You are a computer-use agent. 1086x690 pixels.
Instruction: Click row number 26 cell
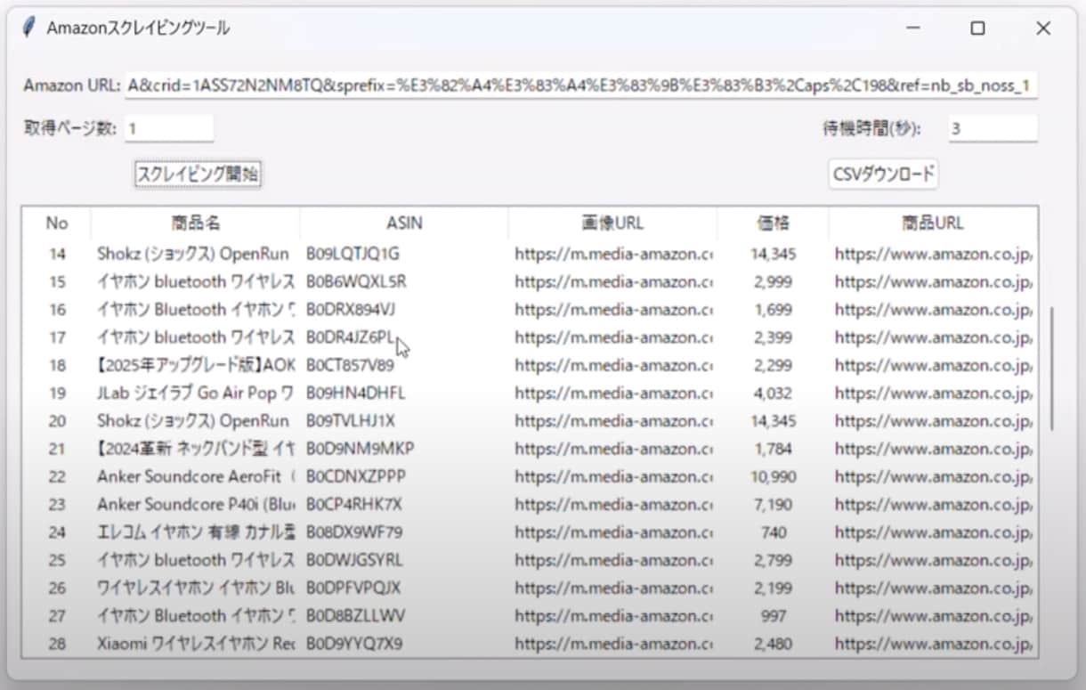pyautogui.click(x=57, y=588)
